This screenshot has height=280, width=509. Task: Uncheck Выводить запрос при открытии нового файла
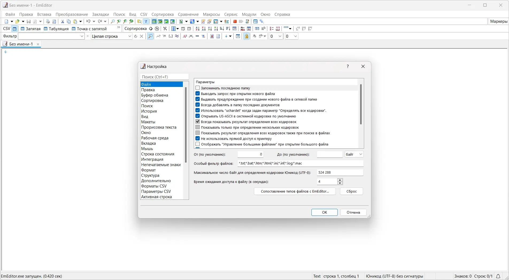coord(198,94)
